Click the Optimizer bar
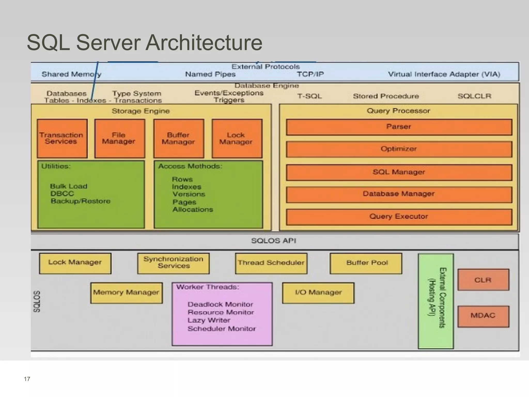The width and height of the screenshot is (529, 397). 399,149
